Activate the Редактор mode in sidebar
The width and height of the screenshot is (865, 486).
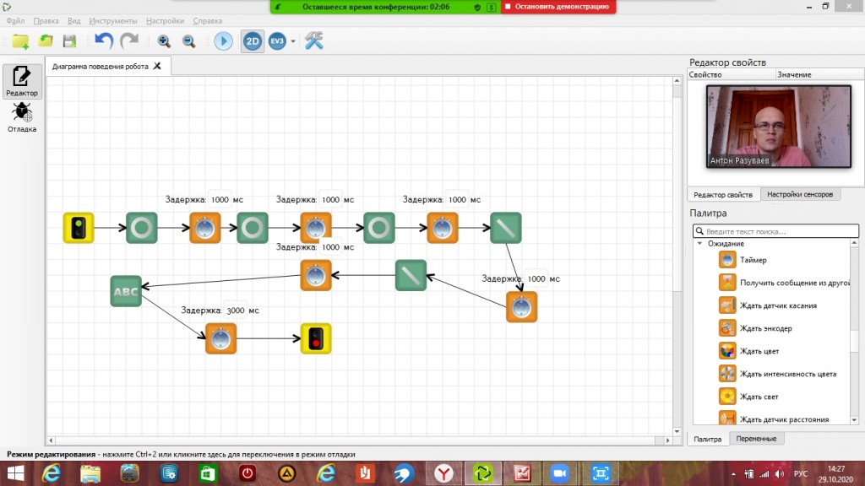[x=22, y=82]
